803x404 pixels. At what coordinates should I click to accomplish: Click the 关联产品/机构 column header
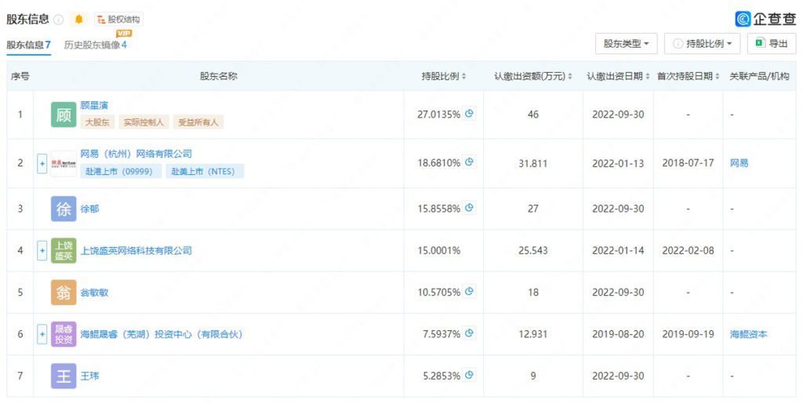pos(759,76)
